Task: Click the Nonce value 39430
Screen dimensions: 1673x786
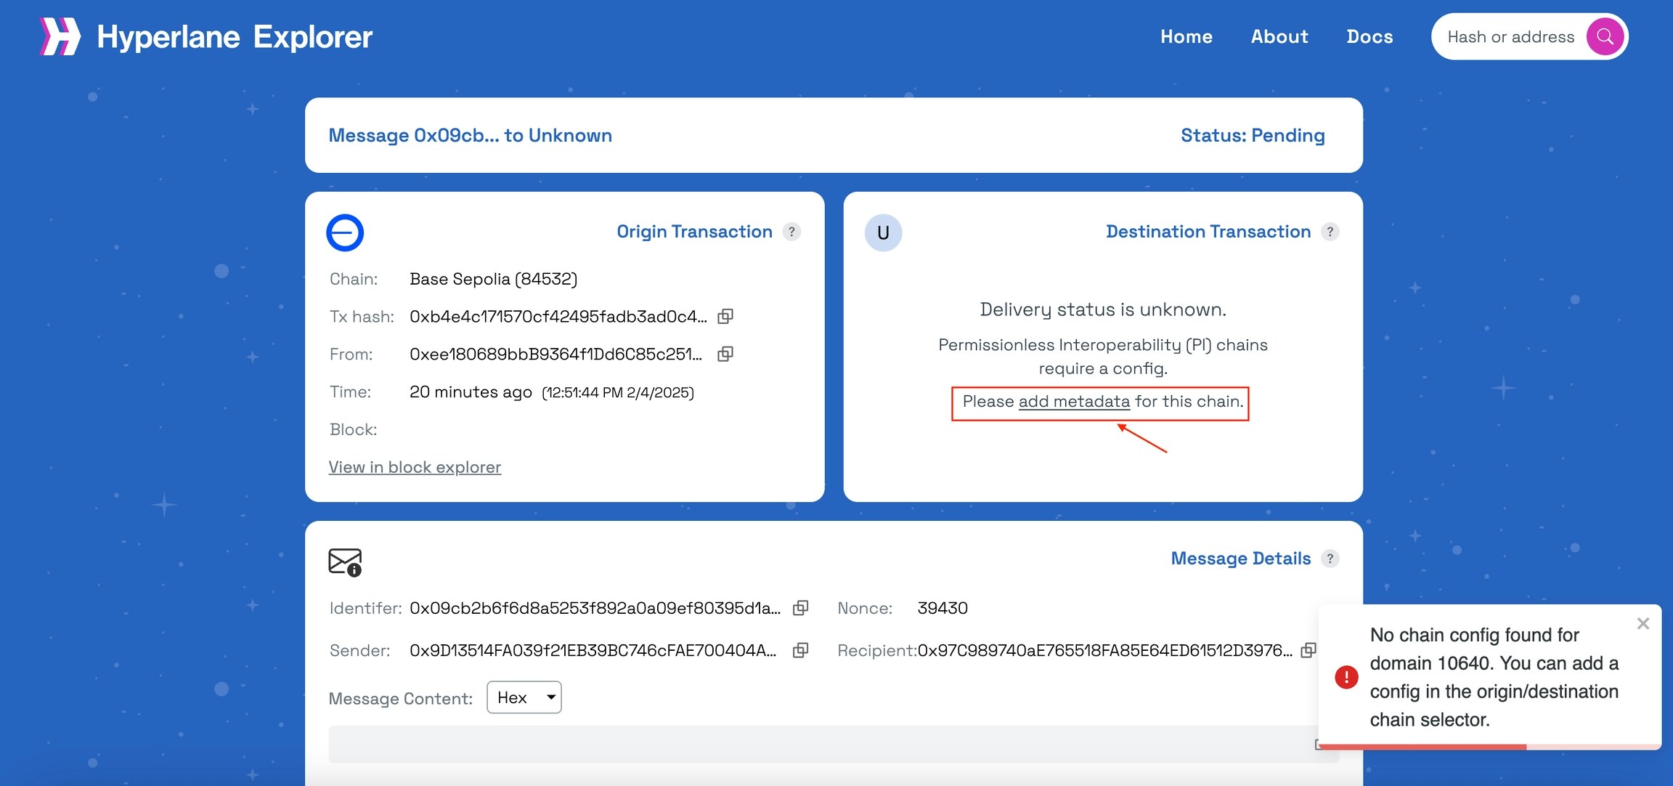Action: 943,608
